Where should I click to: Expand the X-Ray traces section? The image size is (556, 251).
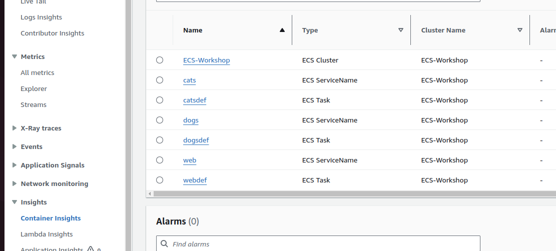click(x=15, y=128)
